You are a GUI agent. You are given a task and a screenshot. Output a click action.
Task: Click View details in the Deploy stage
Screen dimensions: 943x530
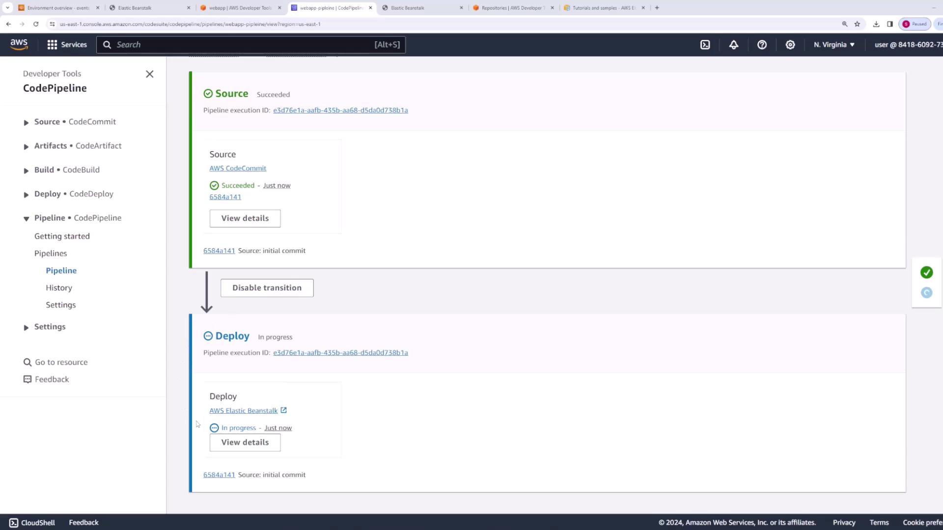pyautogui.click(x=245, y=442)
